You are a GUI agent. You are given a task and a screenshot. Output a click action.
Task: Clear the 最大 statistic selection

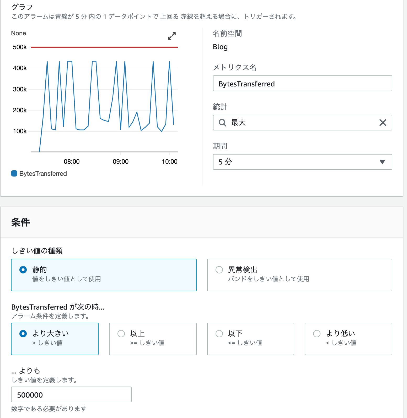point(383,123)
